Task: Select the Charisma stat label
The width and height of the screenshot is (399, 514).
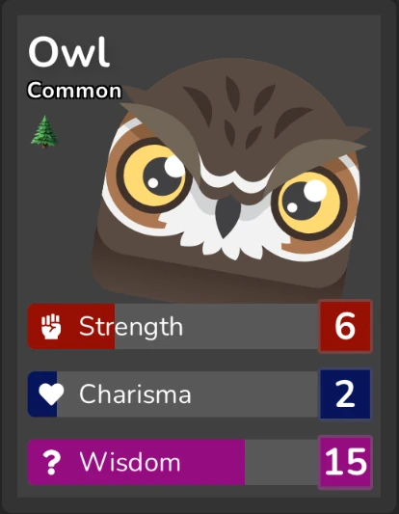Action: click(135, 394)
